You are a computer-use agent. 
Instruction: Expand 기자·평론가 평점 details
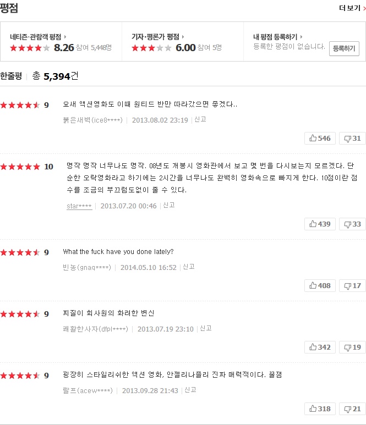pos(157,37)
